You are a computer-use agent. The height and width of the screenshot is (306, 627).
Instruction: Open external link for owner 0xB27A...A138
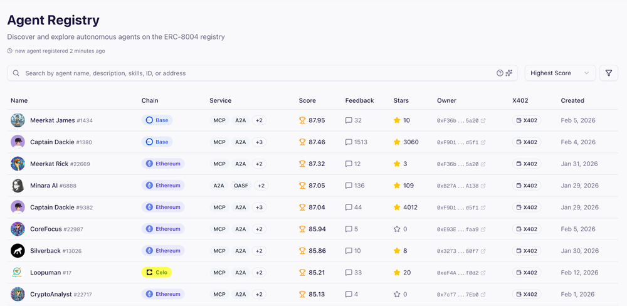tap(483, 186)
